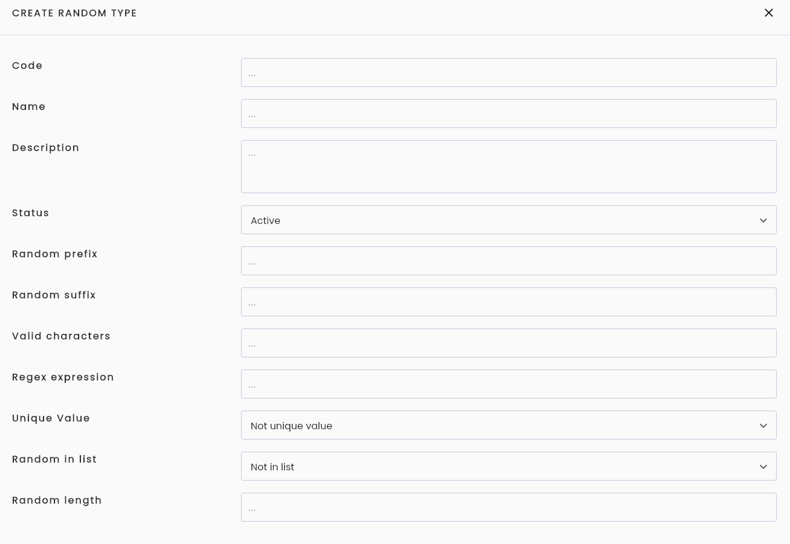Click the Valid characters input
The width and height of the screenshot is (790, 544).
(x=508, y=343)
